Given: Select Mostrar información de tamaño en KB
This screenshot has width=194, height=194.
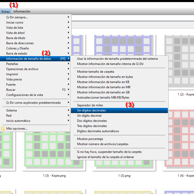Looking at the screenshot, I should click(x=119, y=82).
